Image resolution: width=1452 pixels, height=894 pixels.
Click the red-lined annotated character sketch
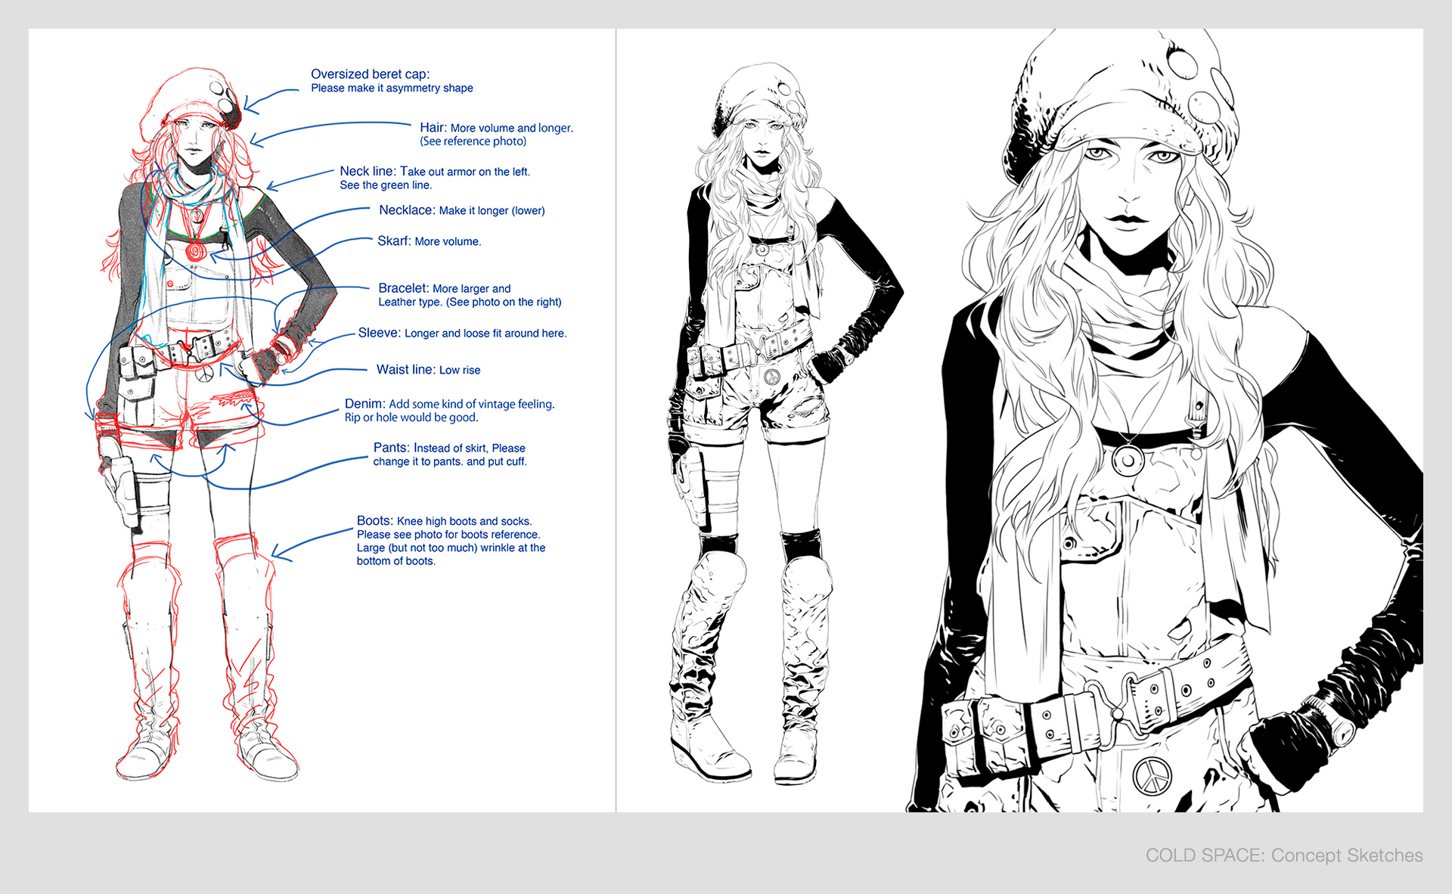pyautogui.click(x=210, y=424)
